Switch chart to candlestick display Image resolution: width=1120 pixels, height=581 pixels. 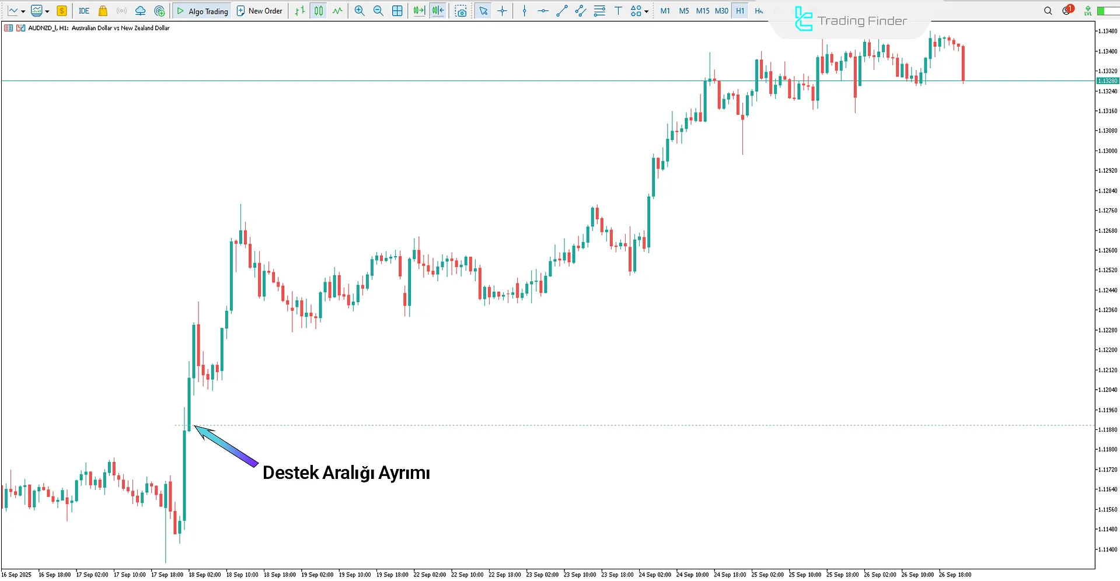319,11
